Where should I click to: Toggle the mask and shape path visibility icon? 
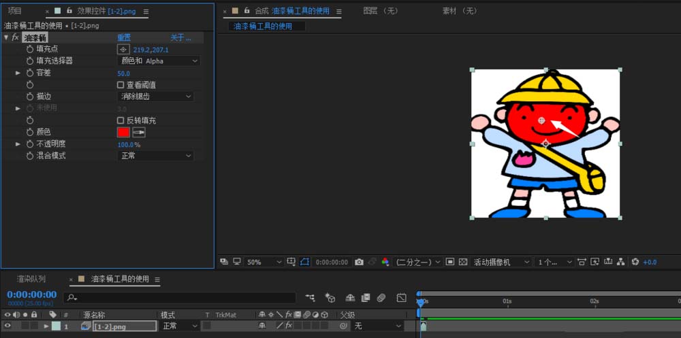pyautogui.click(x=304, y=262)
